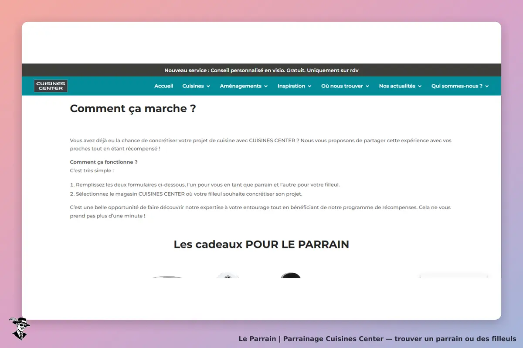This screenshot has height=348, width=523.
Task: Click the Nouveau service announcement banner
Action: 261,70
